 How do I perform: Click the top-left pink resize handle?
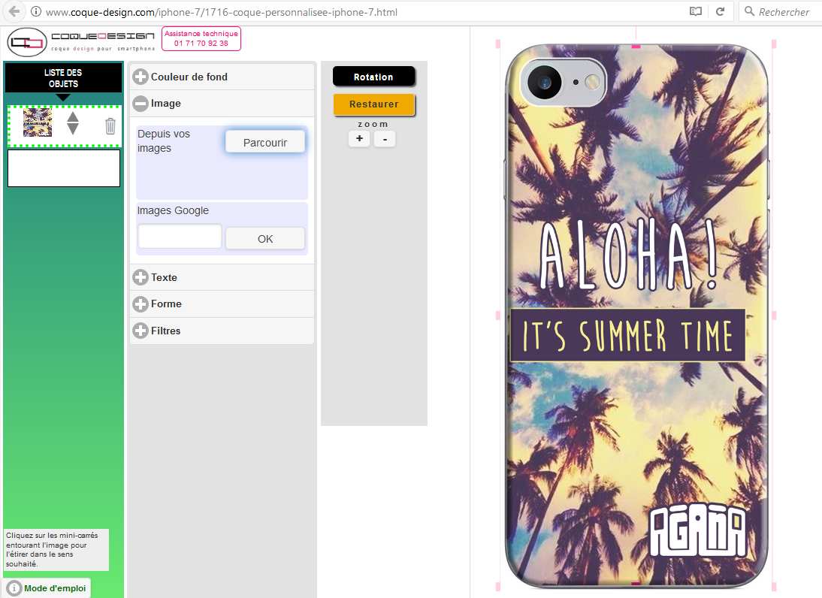click(498, 44)
